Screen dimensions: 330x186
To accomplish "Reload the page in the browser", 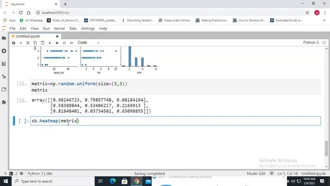I will pyautogui.click(x=21, y=12).
